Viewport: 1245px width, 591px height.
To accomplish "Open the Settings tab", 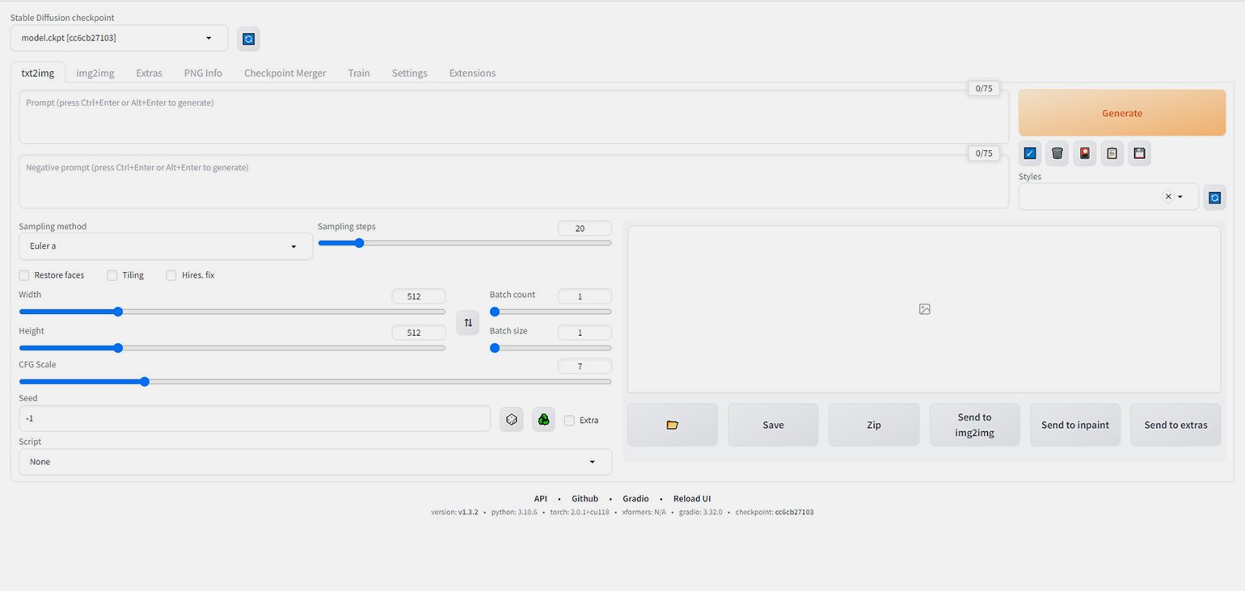I will coord(409,73).
